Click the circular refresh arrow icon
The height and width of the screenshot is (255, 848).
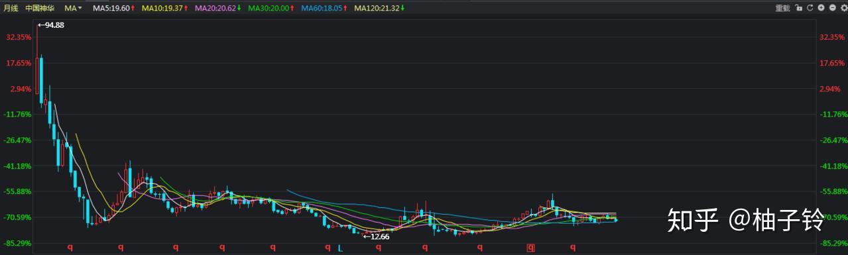[810, 8]
